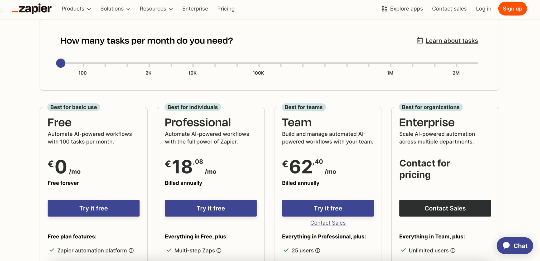Viewport: 540px width, 261px height.
Task: Click the Enterprise plan heading
Action: click(x=427, y=123)
